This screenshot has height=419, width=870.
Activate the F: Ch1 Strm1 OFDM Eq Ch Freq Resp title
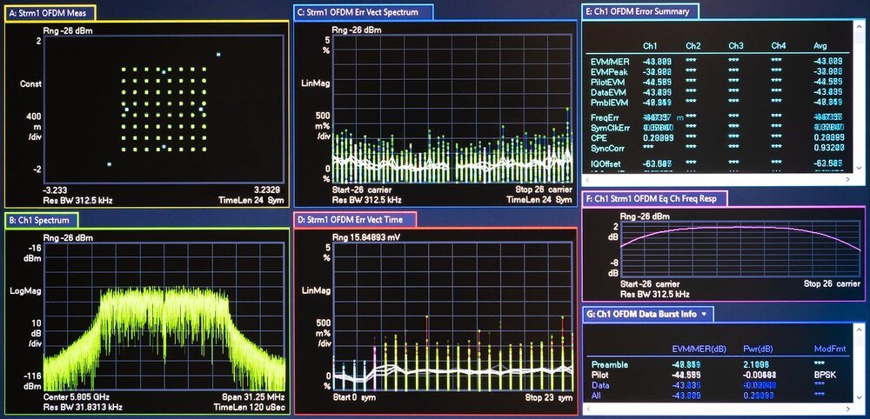pyautogui.click(x=654, y=199)
